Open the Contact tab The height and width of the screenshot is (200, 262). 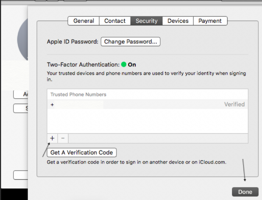coord(115,21)
